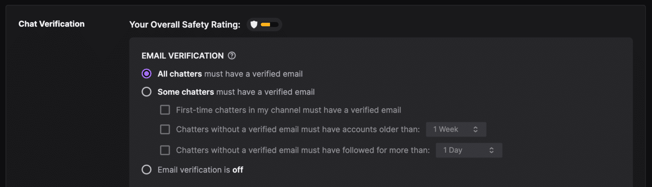652x187 pixels.
Task: Turn email verification off via its radio button
Action: click(x=146, y=170)
